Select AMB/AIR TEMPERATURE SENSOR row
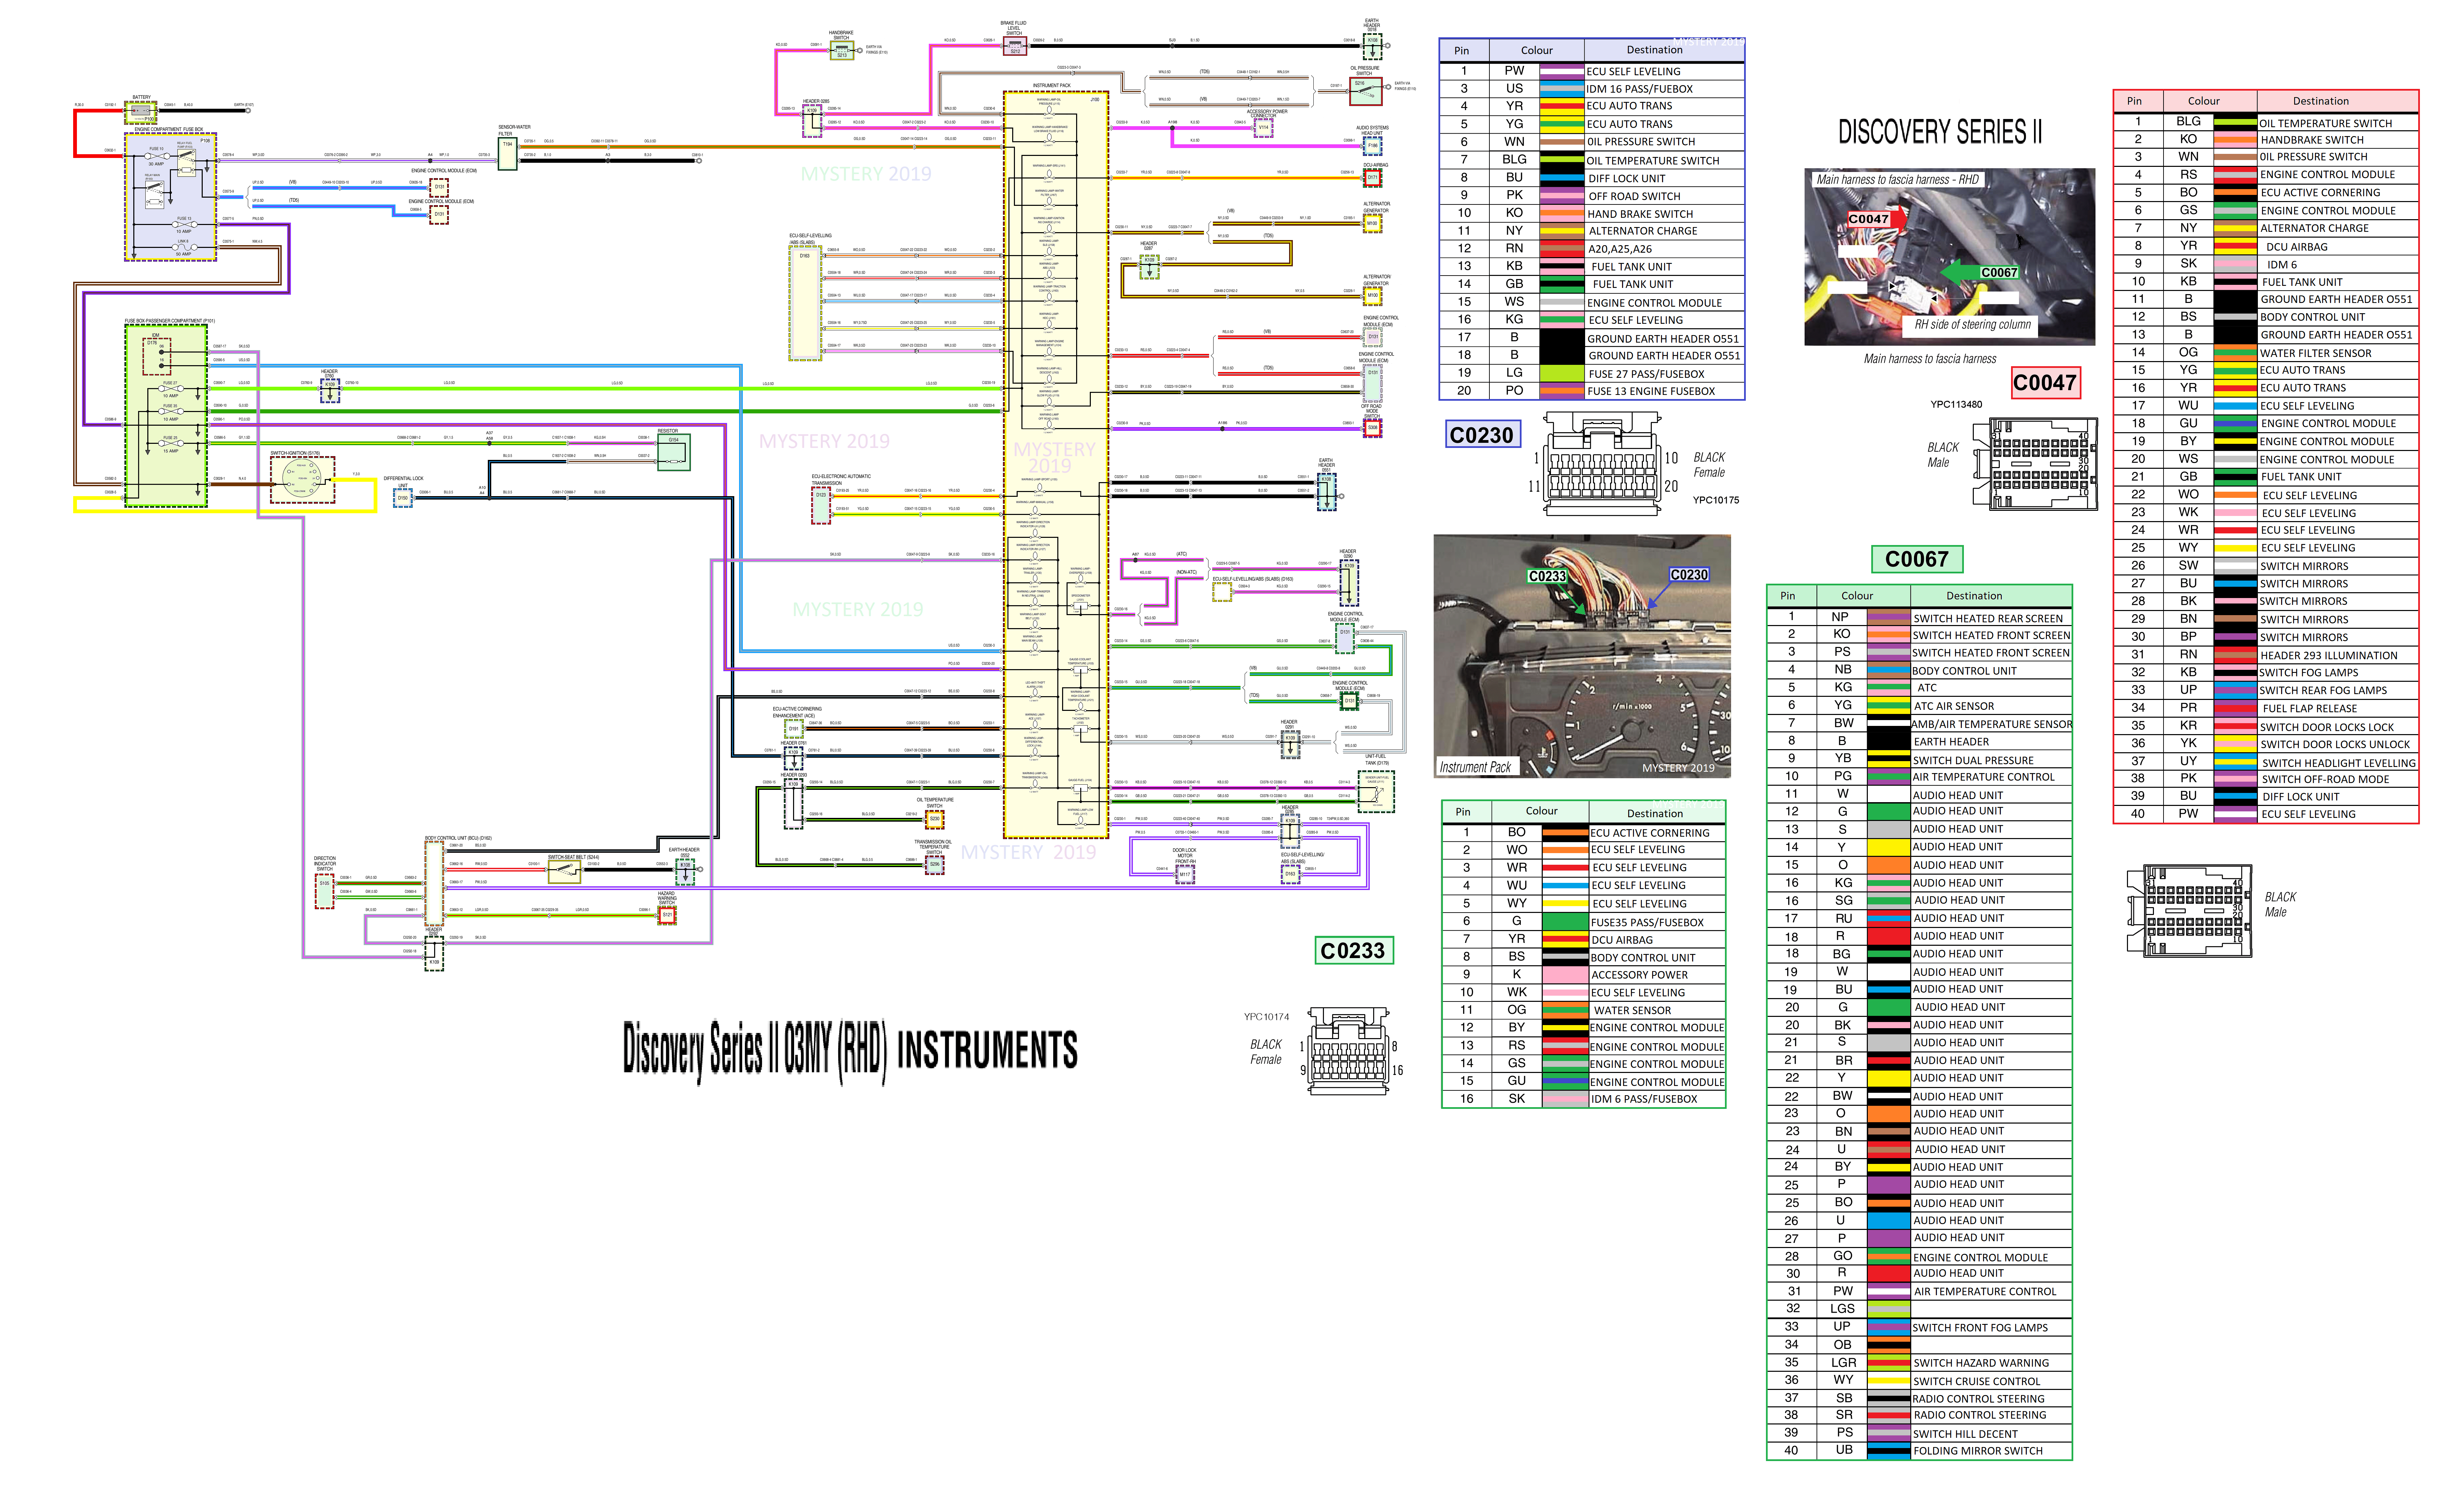2464x1499 pixels. pyautogui.click(x=1919, y=723)
